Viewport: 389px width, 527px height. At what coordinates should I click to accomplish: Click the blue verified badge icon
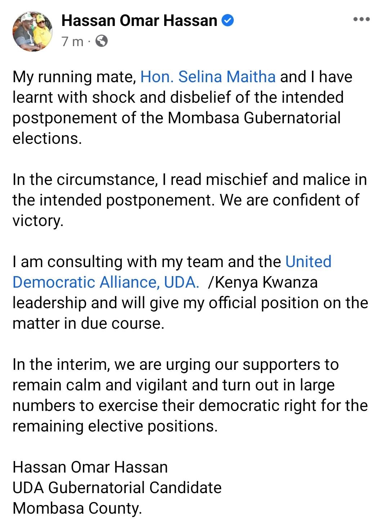227,21
